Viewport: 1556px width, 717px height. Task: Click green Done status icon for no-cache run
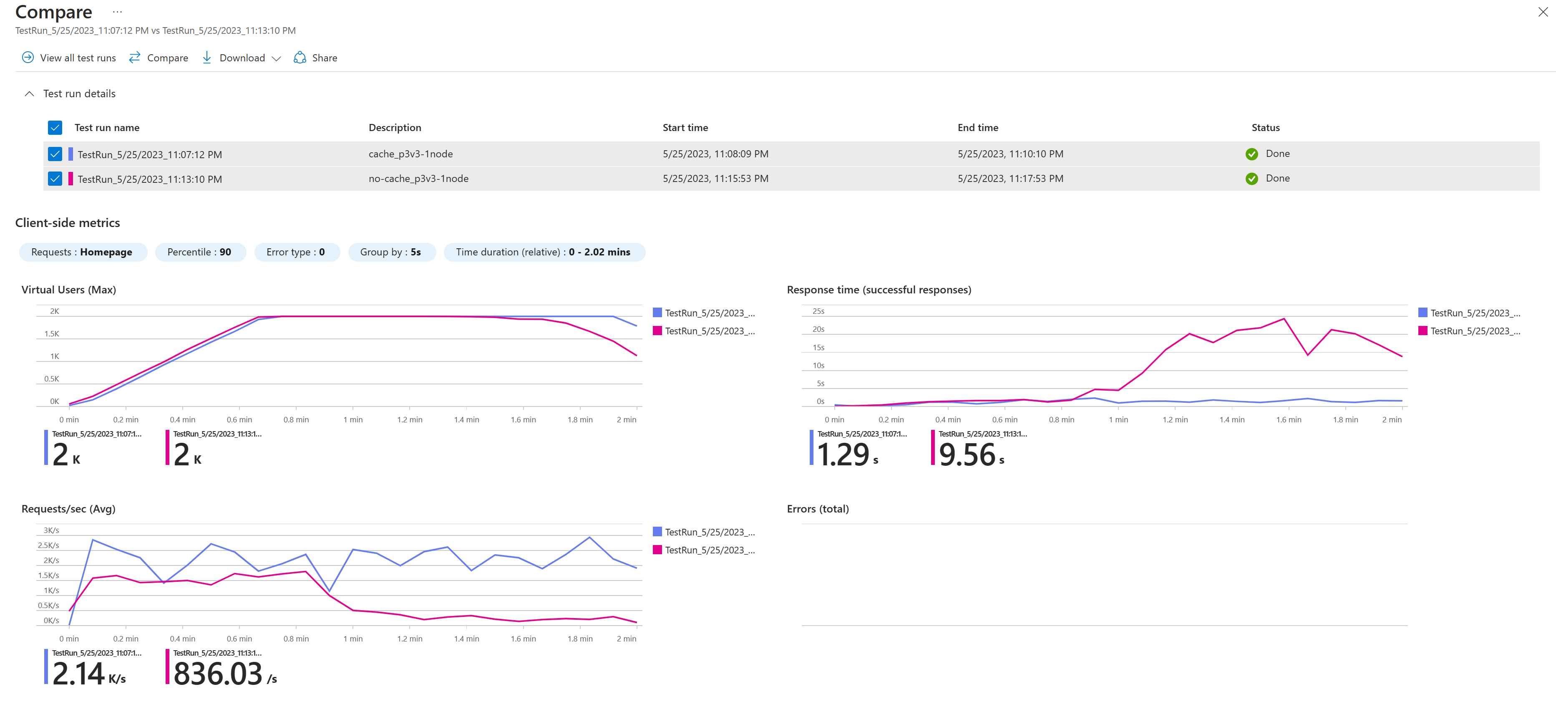click(1251, 179)
